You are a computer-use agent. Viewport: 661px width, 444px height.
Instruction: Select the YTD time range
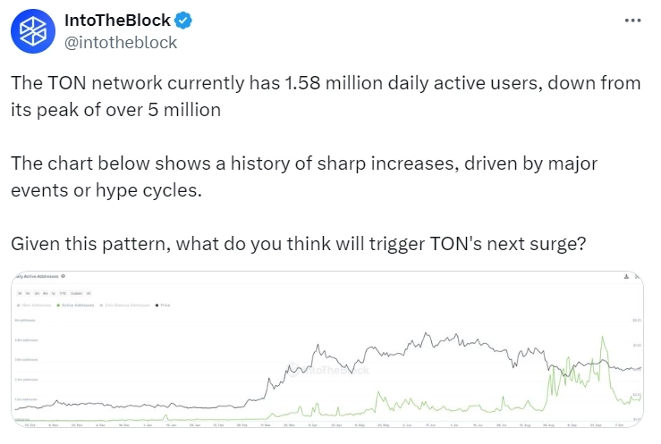(62, 292)
